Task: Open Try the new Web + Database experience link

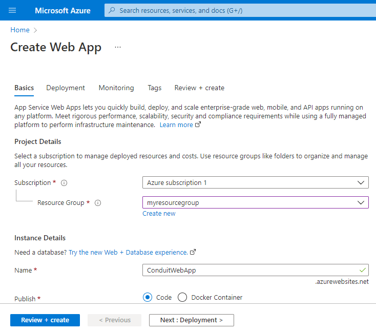Action: [x=128, y=253]
